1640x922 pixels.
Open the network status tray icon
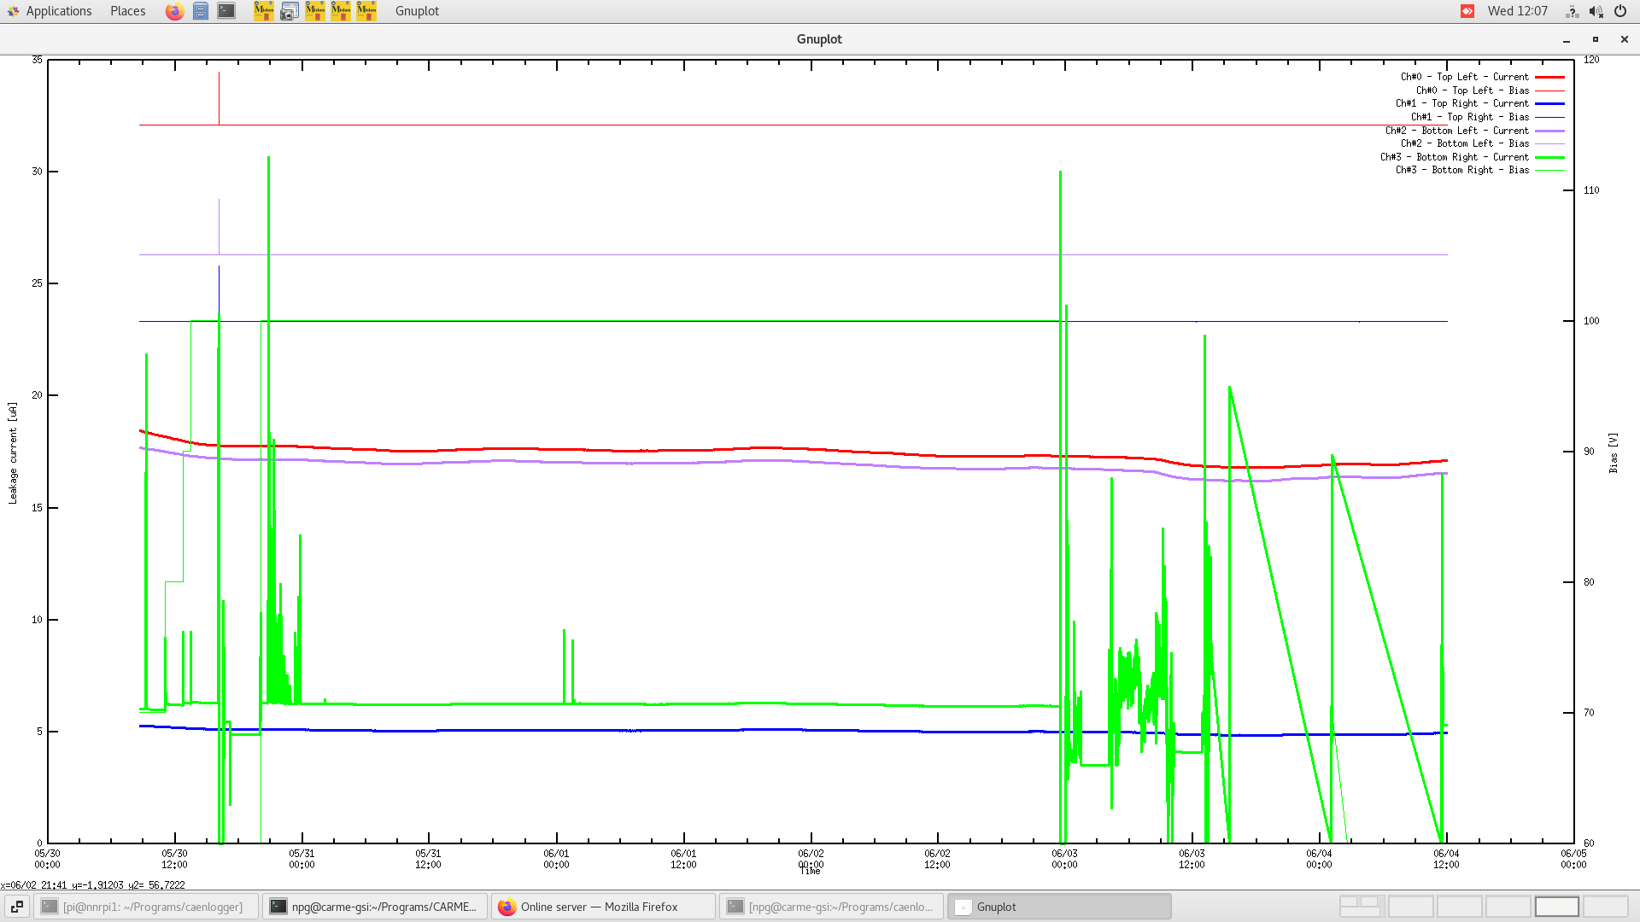[1572, 11]
